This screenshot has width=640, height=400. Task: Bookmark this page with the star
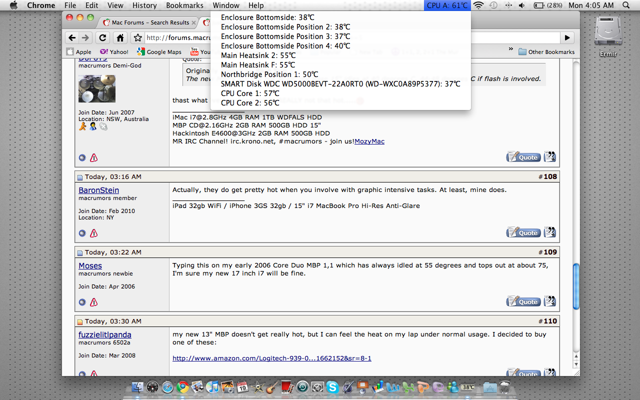[x=137, y=37]
